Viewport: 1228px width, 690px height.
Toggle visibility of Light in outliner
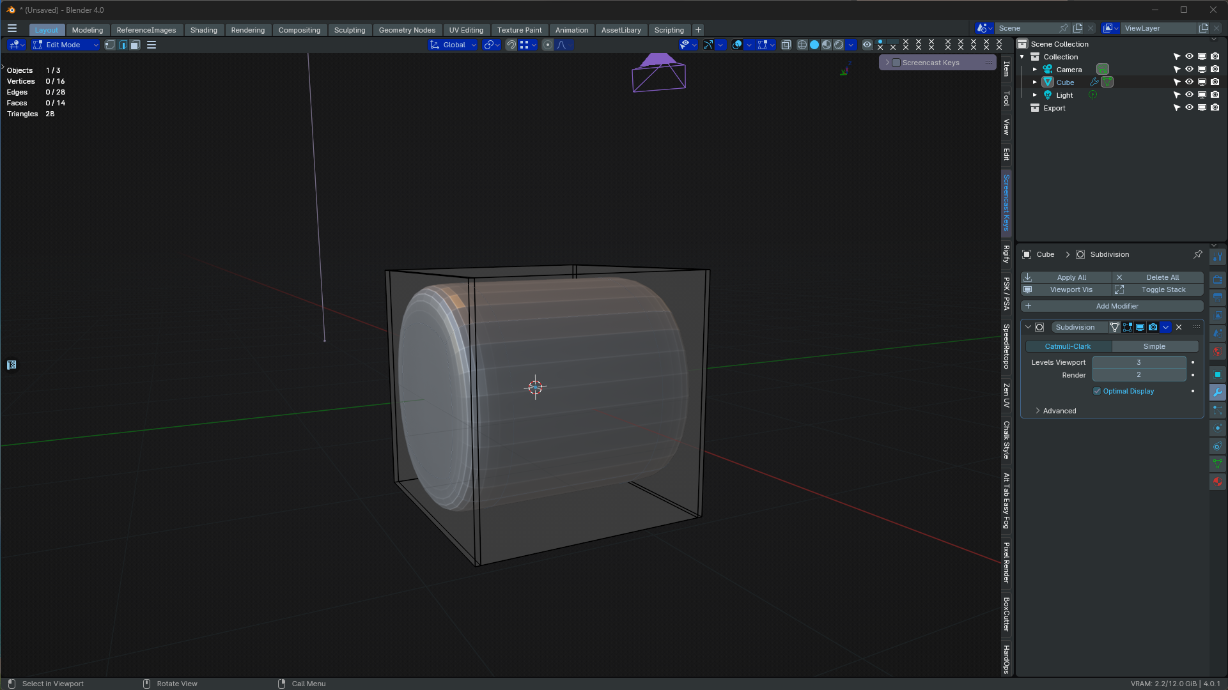coord(1188,95)
